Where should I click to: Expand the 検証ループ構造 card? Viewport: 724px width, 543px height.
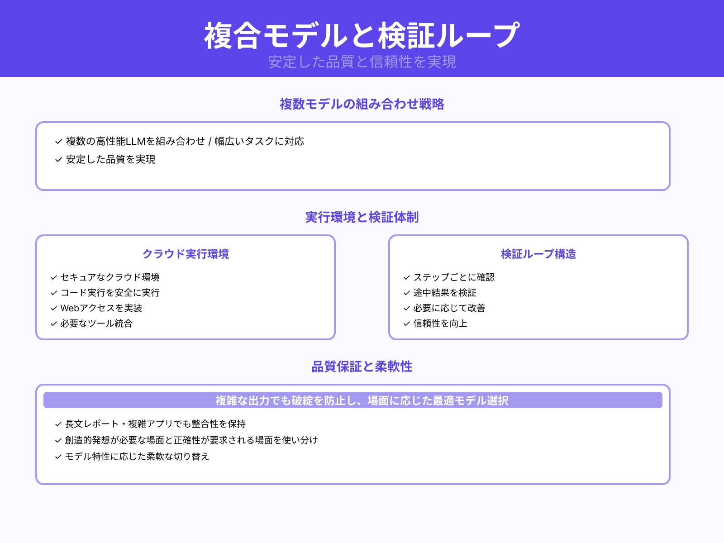click(539, 254)
